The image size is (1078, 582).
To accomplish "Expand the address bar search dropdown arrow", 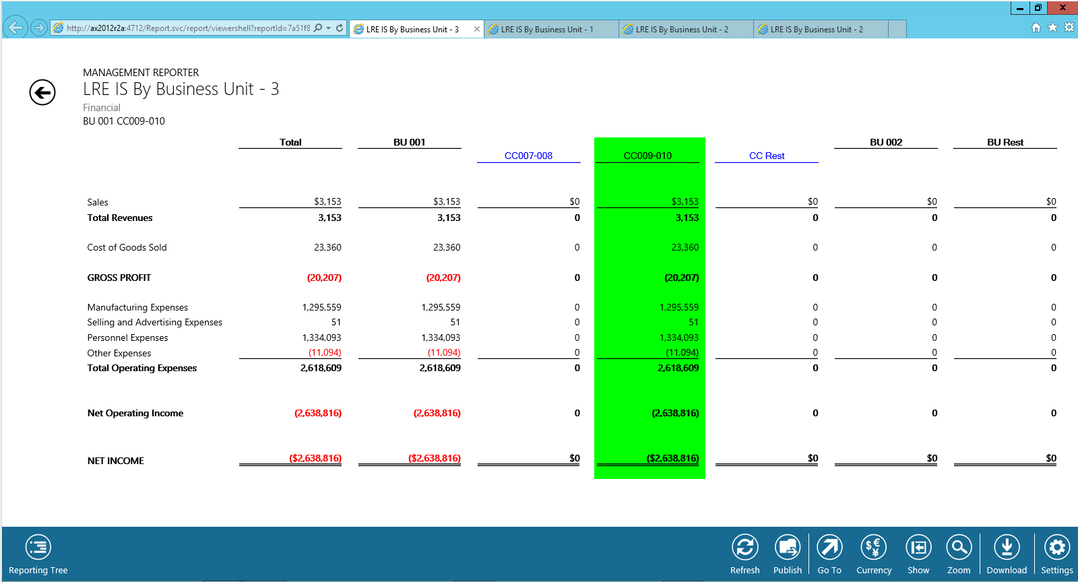I will (329, 28).
